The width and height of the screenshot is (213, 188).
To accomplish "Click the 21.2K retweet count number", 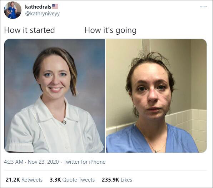I will pos(13,180).
